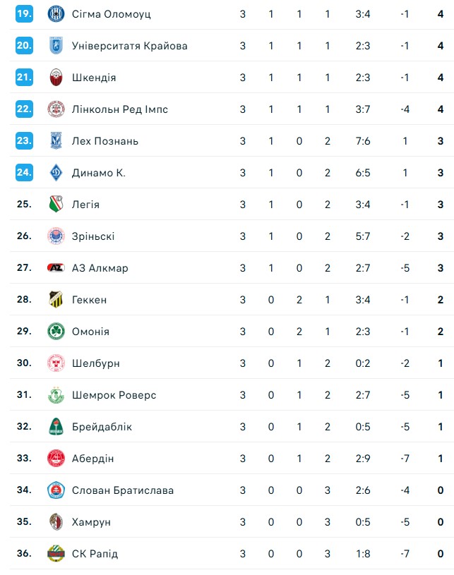
Task: Click the Шелбурн goals score 0:2
Action: pyautogui.click(x=362, y=363)
